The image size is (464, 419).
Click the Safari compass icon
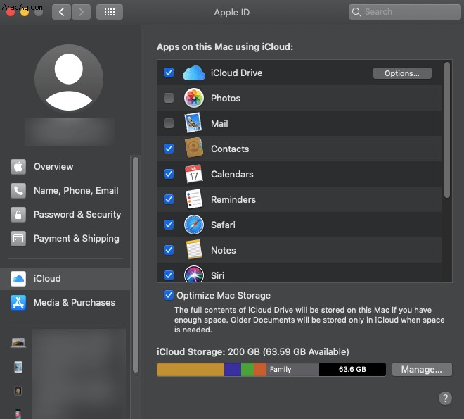pyautogui.click(x=194, y=225)
